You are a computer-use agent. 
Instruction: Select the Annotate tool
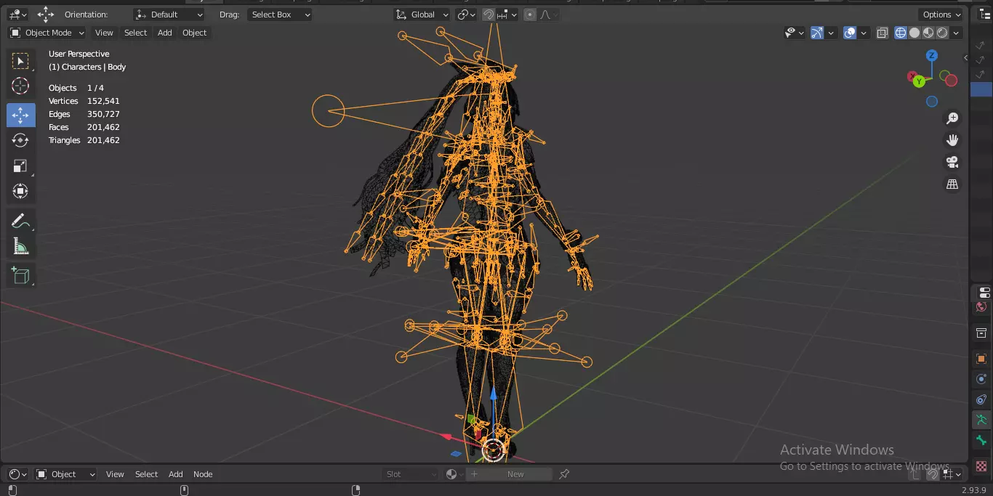click(x=21, y=221)
